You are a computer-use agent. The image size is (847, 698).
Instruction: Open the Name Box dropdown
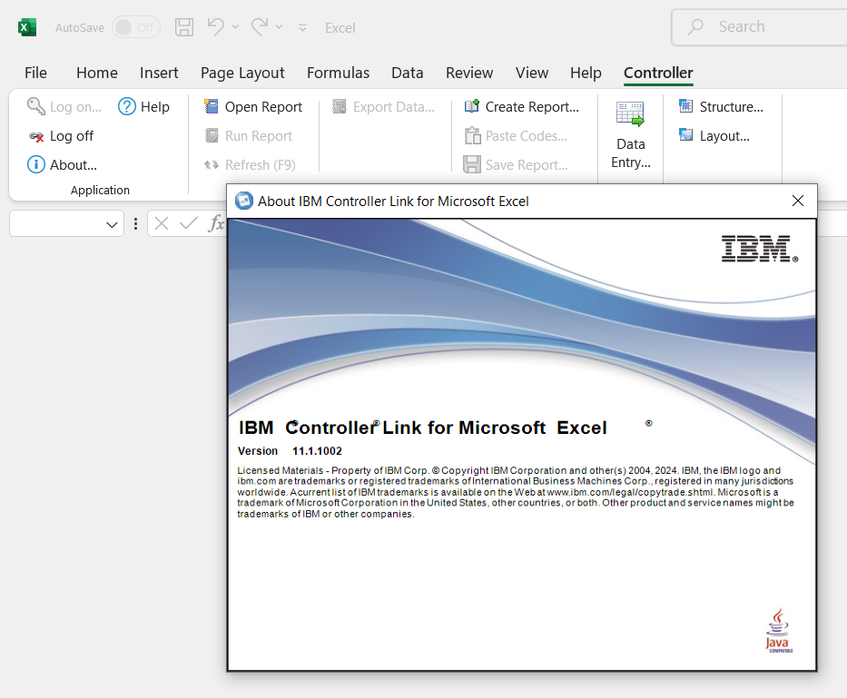[x=112, y=223]
